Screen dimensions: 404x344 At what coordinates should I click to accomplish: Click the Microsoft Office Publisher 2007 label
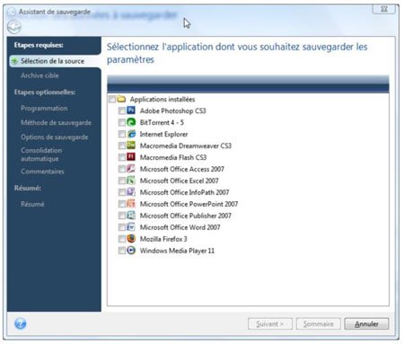(186, 216)
